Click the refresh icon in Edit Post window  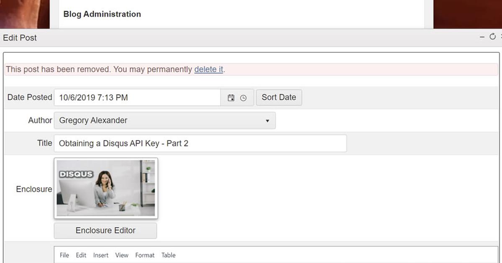tap(493, 37)
